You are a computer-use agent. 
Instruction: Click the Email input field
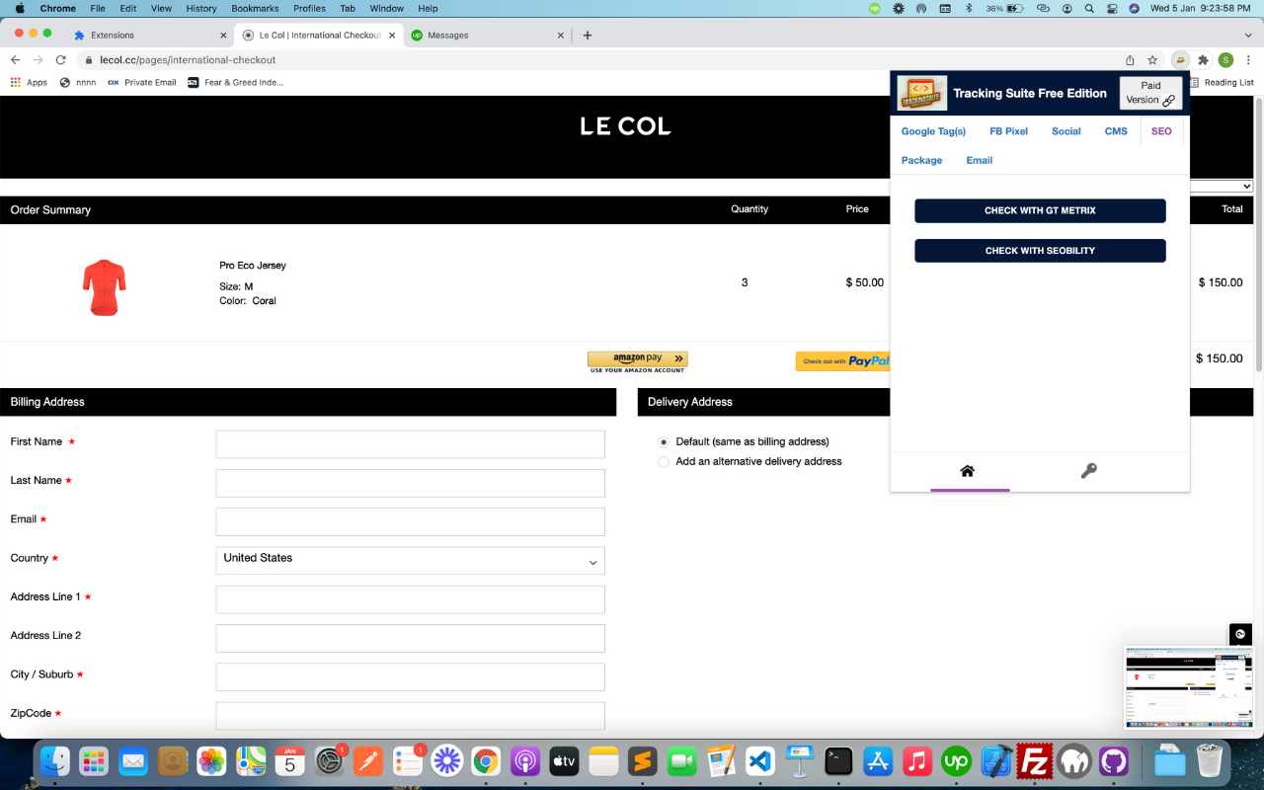(x=410, y=521)
